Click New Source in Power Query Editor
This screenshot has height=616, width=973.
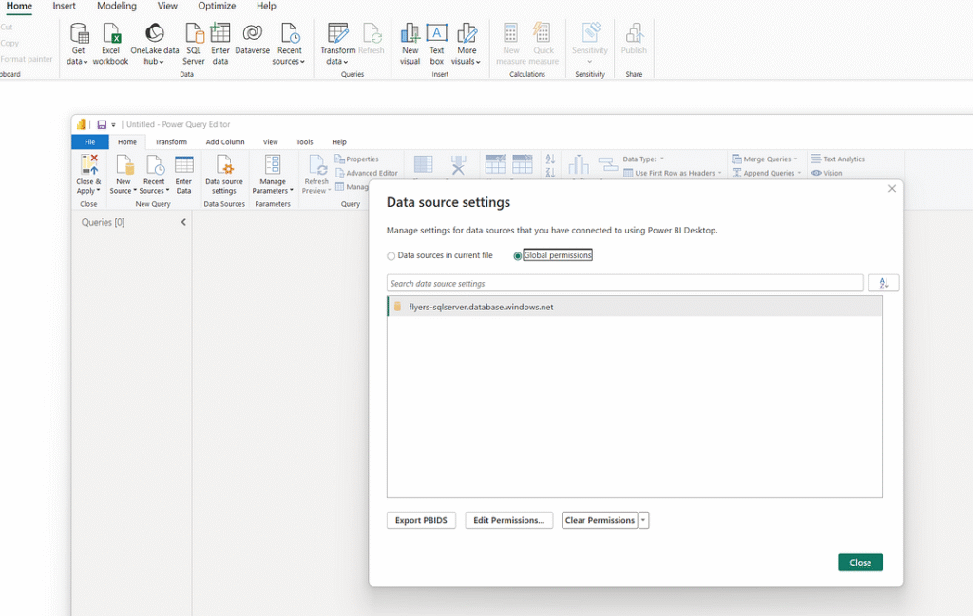coord(124,174)
